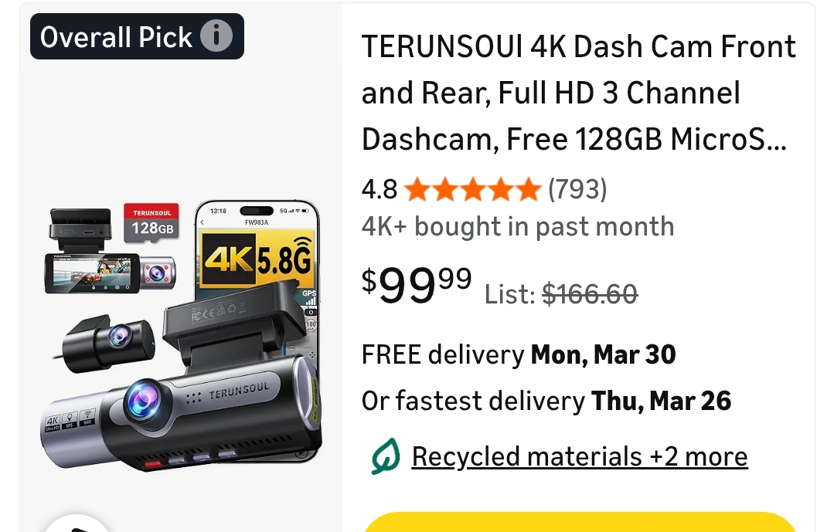Click the info icon beside Overall Pick
Screen dimensions: 834x532
tap(216, 36)
